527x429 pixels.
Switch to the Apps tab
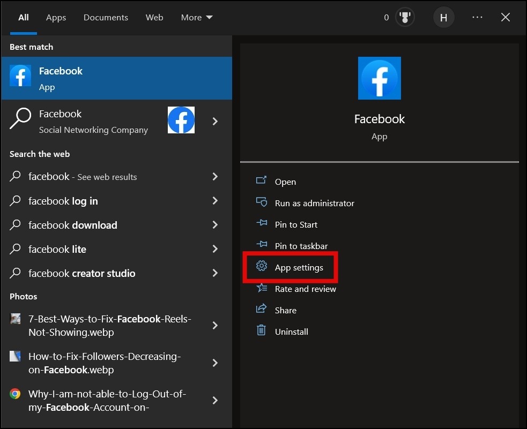(x=56, y=17)
